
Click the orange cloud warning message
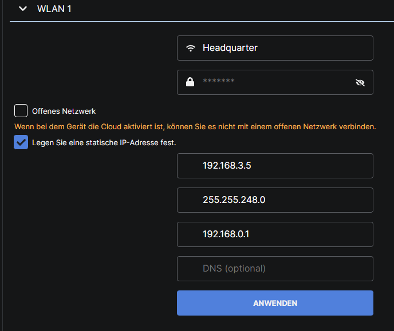(195, 126)
